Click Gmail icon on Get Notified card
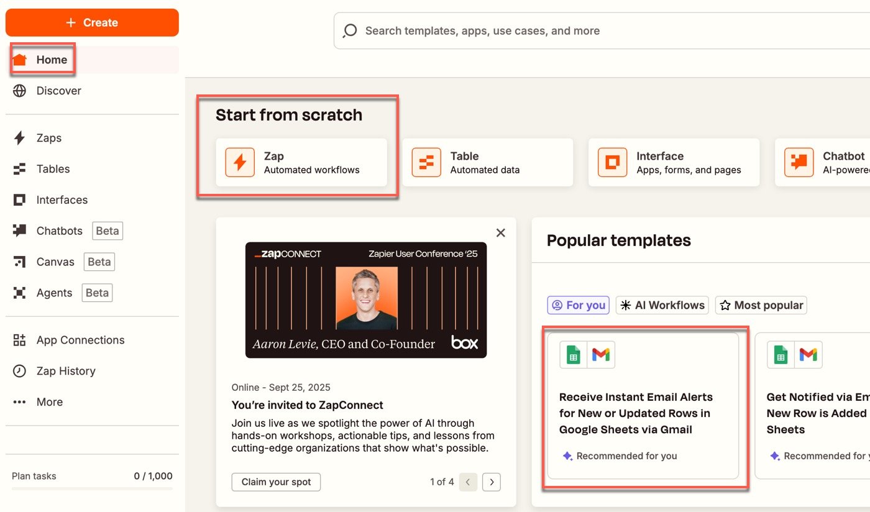The width and height of the screenshot is (870, 512). [x=808, y=355]
